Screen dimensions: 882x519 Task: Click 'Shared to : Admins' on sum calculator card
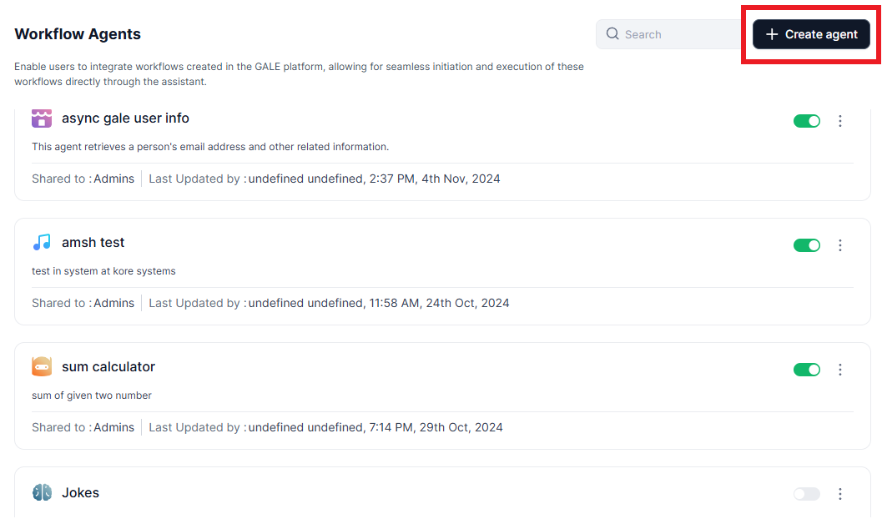[83, 427]
